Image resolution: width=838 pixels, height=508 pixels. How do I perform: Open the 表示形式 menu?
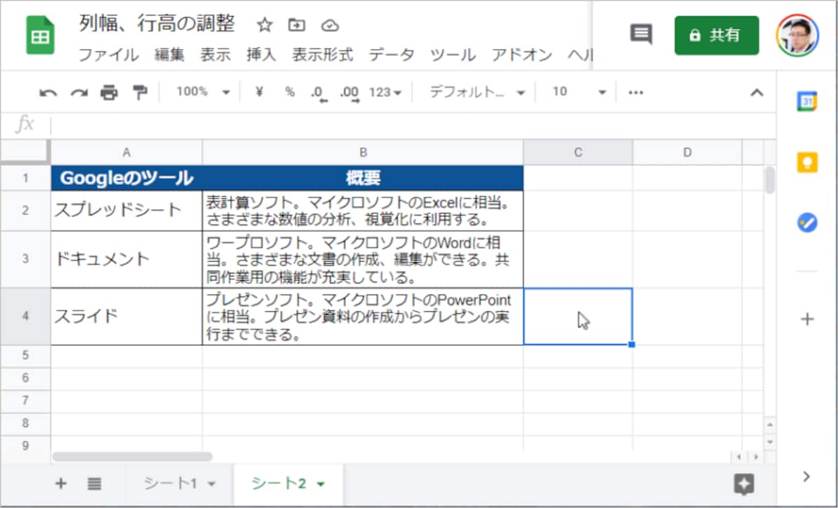323,54
